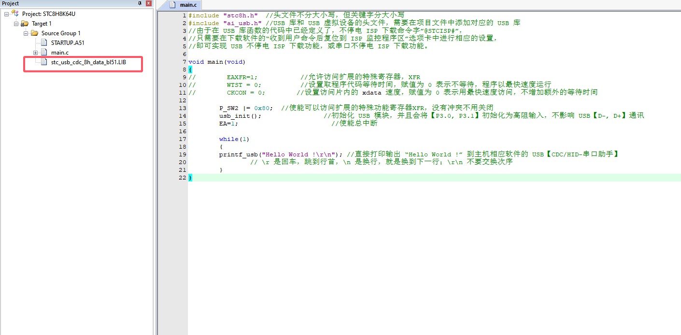Screen dimensions: 681x335
Task: Collapse the Target 1 node
Action: click(x=16, y=24)
